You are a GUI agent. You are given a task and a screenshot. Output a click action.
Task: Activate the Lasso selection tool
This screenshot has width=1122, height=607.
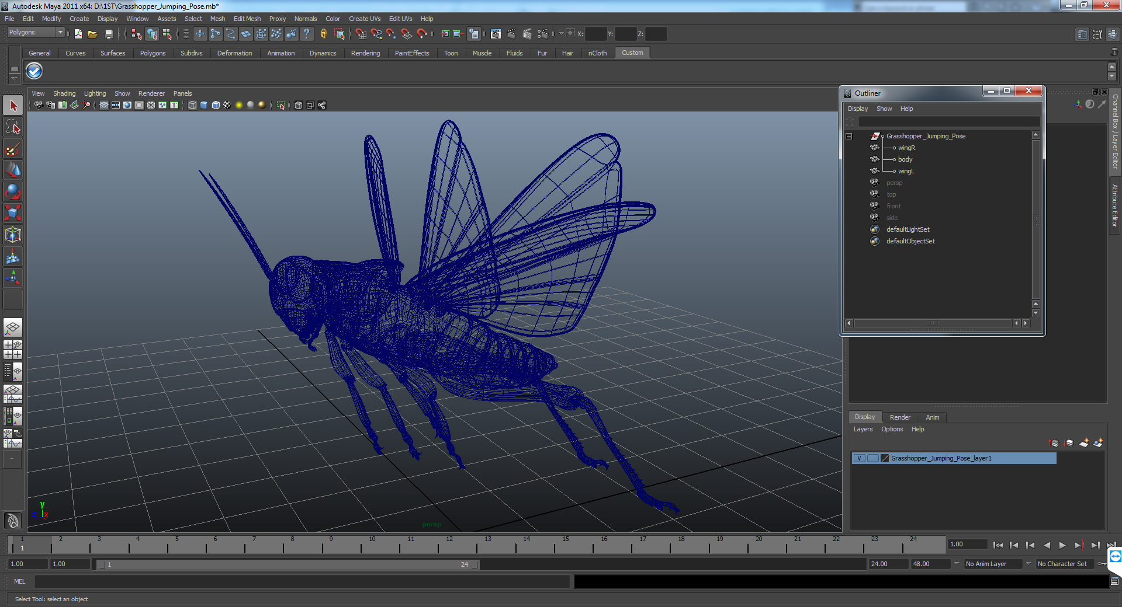coord(13,127)
